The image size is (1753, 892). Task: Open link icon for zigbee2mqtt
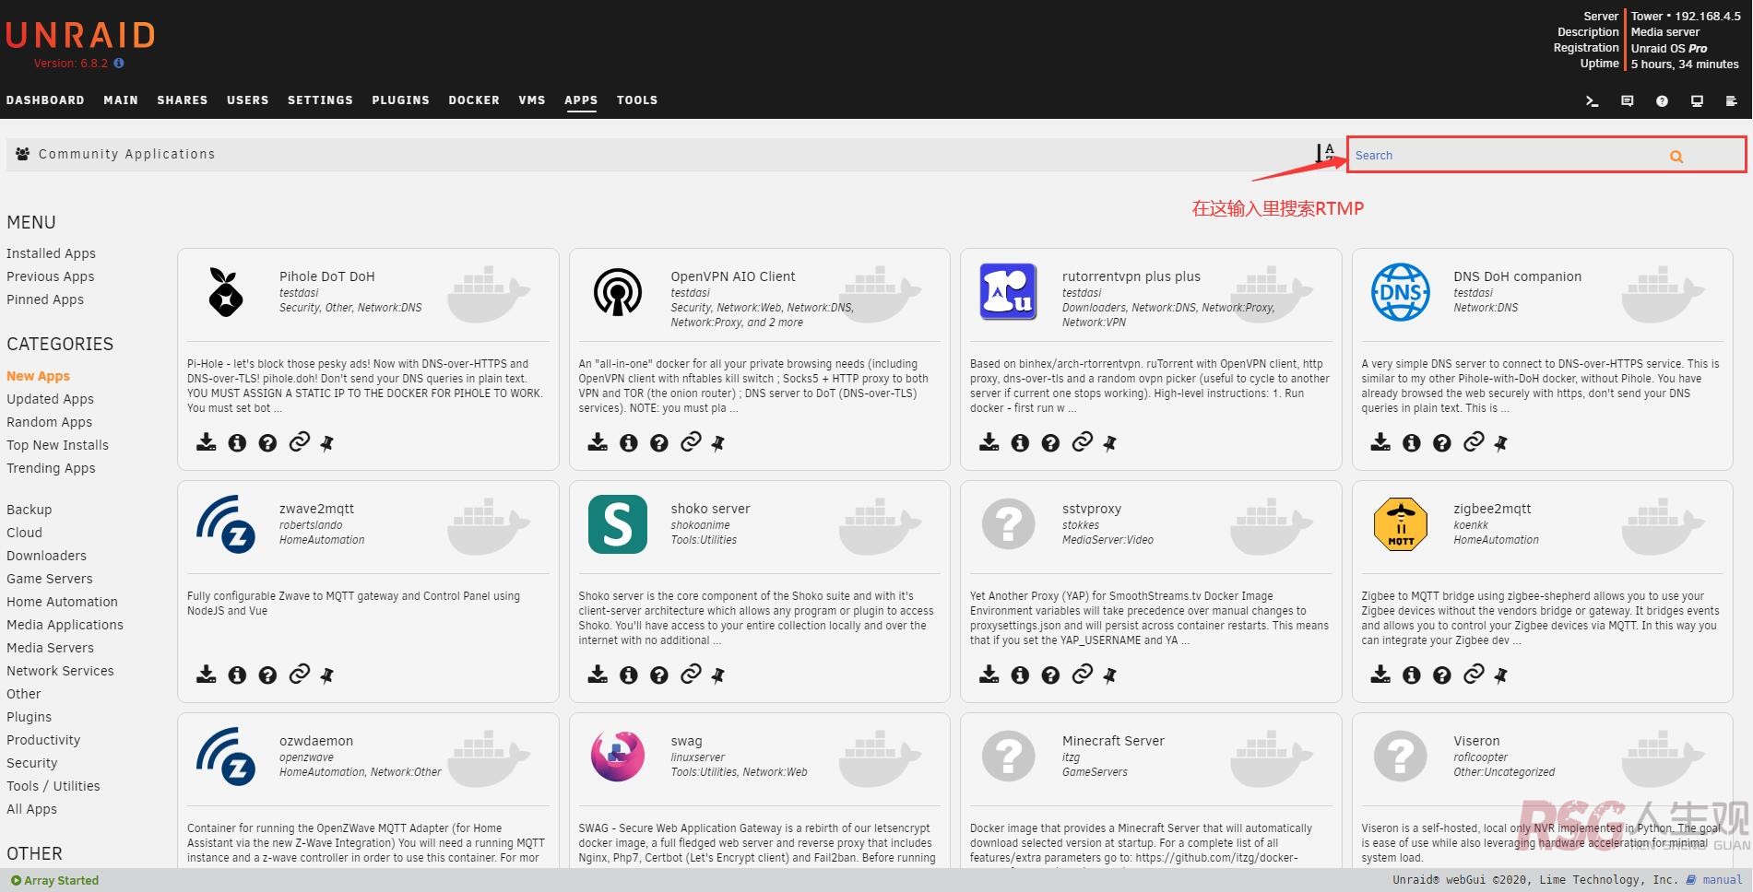1474,675
